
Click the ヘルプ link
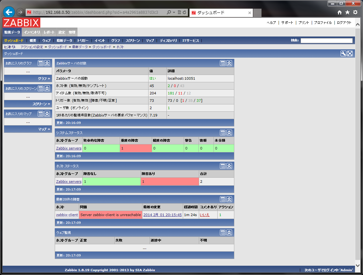(271, 22)
